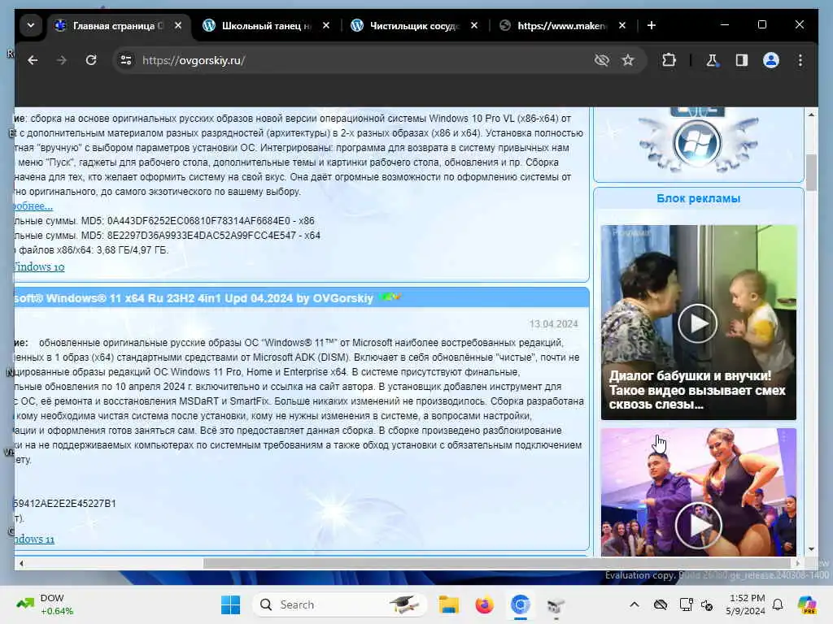The image size is (833, 624).
Task: Open ad caption Диалог бабушки и внучки
Action: tap(697, 390)
